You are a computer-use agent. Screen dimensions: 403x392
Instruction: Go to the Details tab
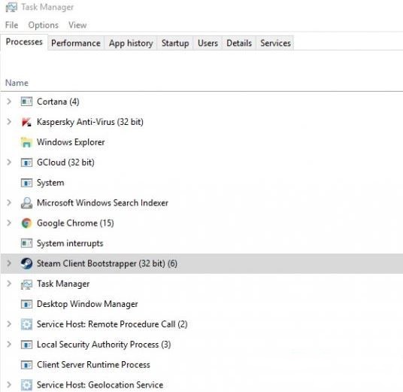click(239, 43)
